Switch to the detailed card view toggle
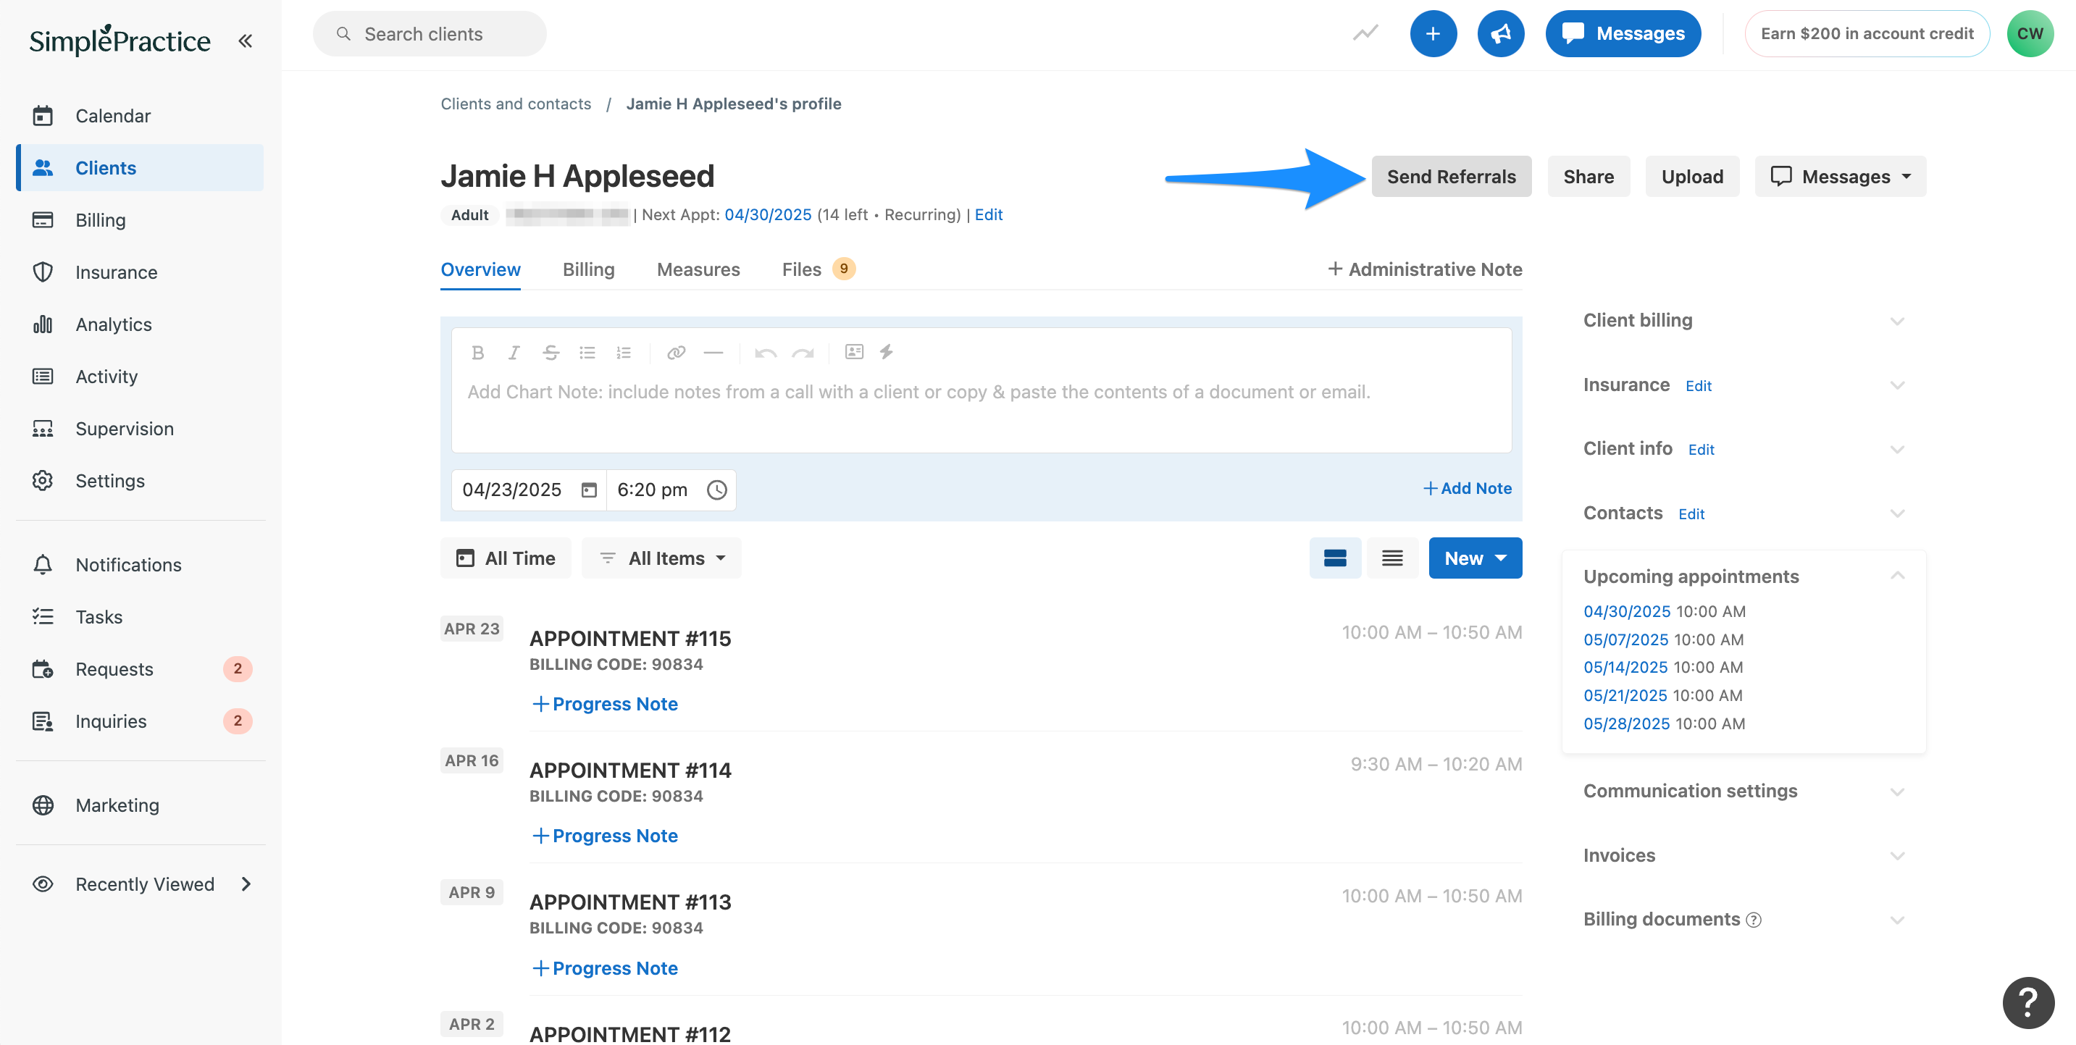Viewport: 2076px width, 1045px height. click(1336, 558)
